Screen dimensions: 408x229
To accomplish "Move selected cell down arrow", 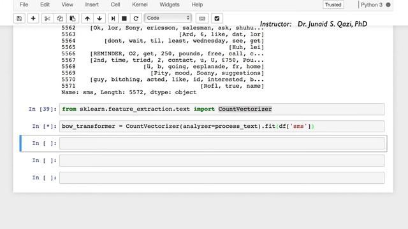I will [99, 18].
